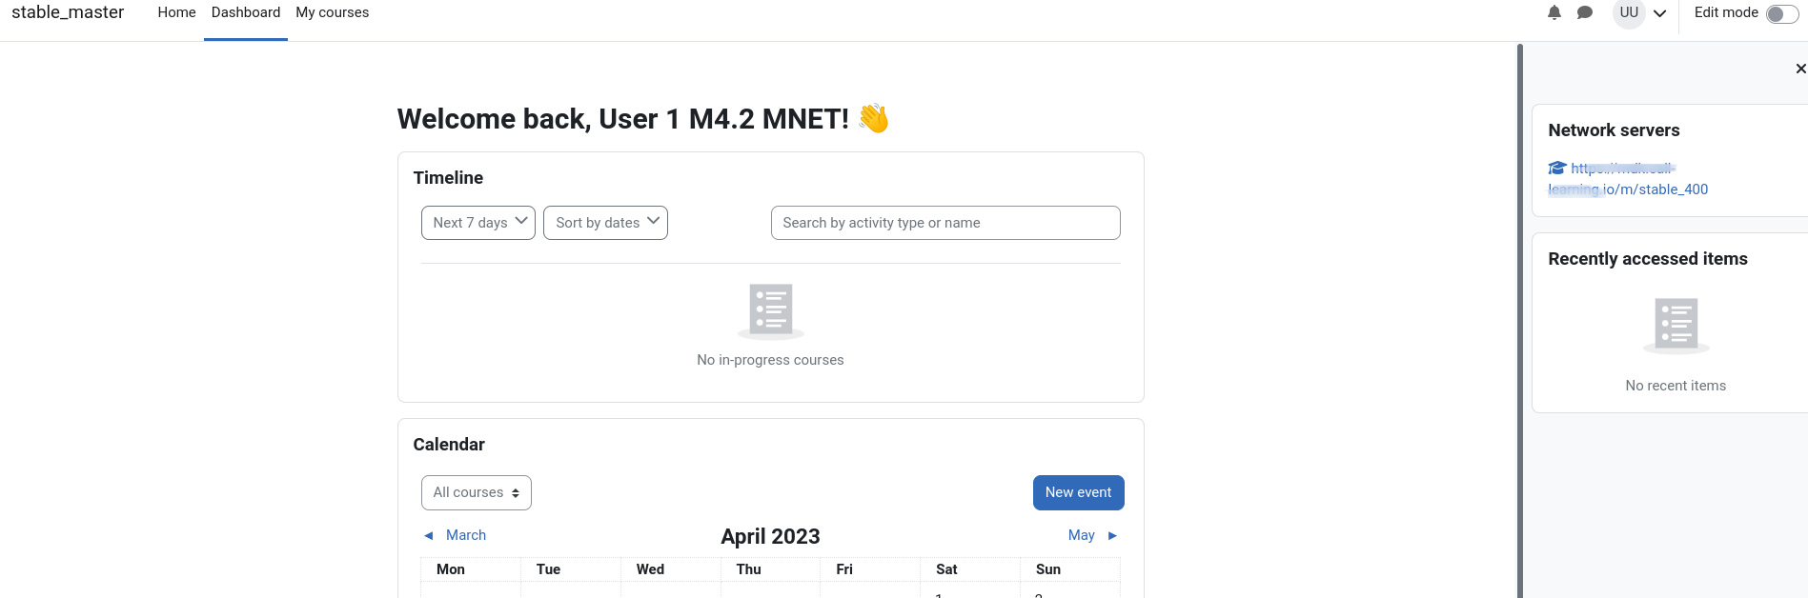
Task: Go to previous month arrow icon
Action: pyautogui.click(x=429, y=535)
